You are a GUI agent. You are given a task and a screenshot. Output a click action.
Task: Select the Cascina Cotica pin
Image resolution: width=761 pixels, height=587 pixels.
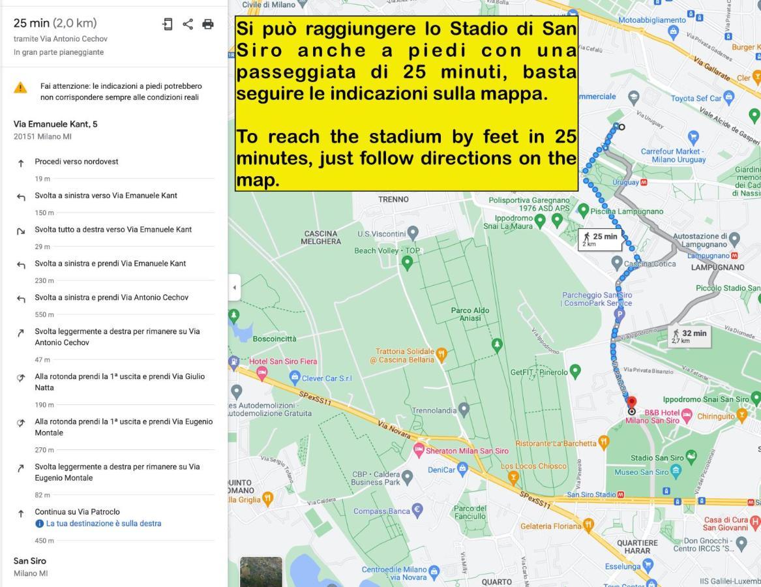pos(617,263)
